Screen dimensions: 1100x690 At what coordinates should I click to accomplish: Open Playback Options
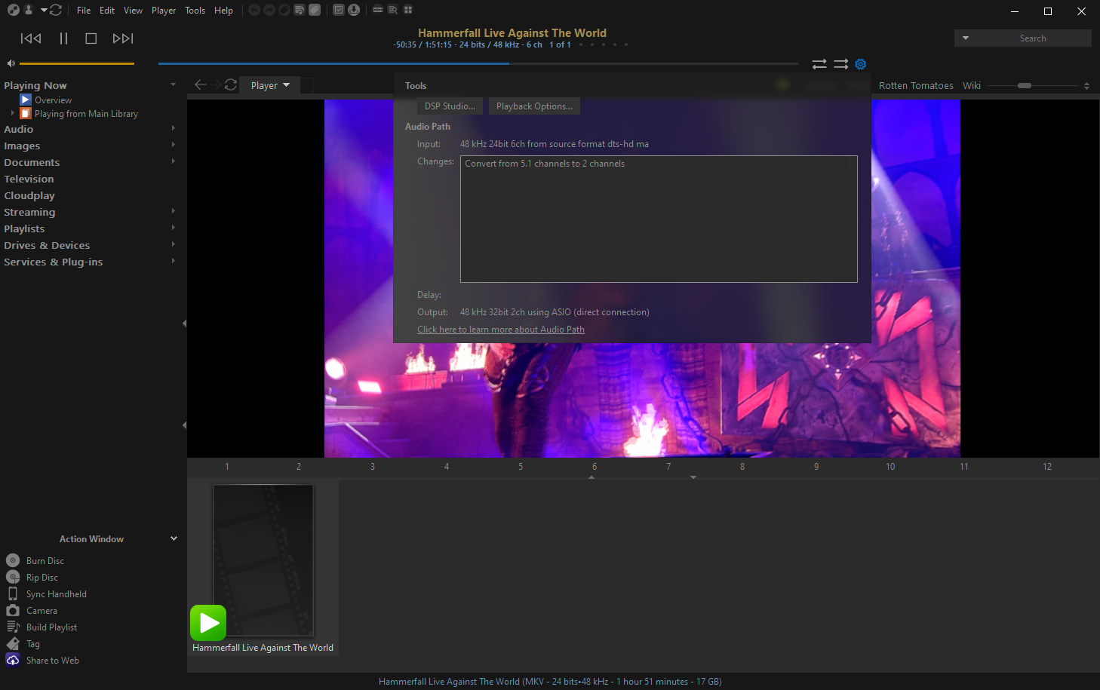pos(534,106)
